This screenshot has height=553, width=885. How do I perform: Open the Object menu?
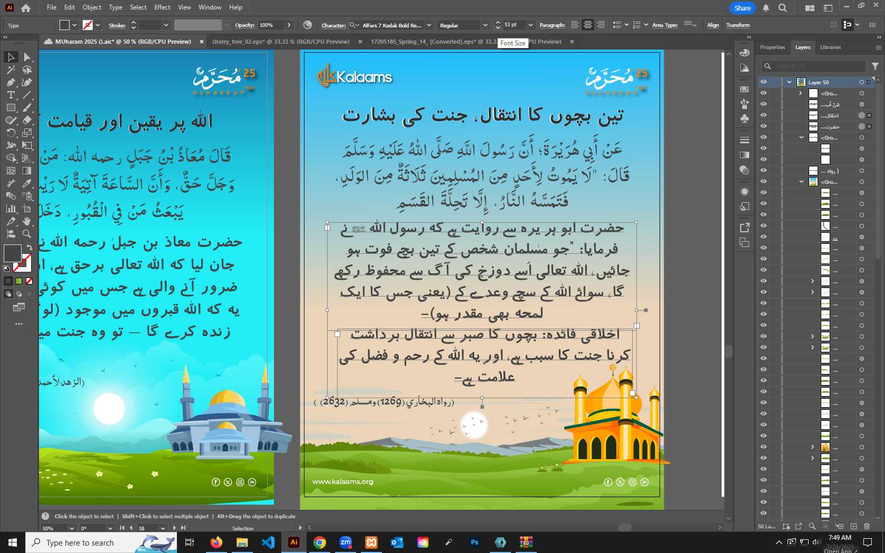click(92, 7)
